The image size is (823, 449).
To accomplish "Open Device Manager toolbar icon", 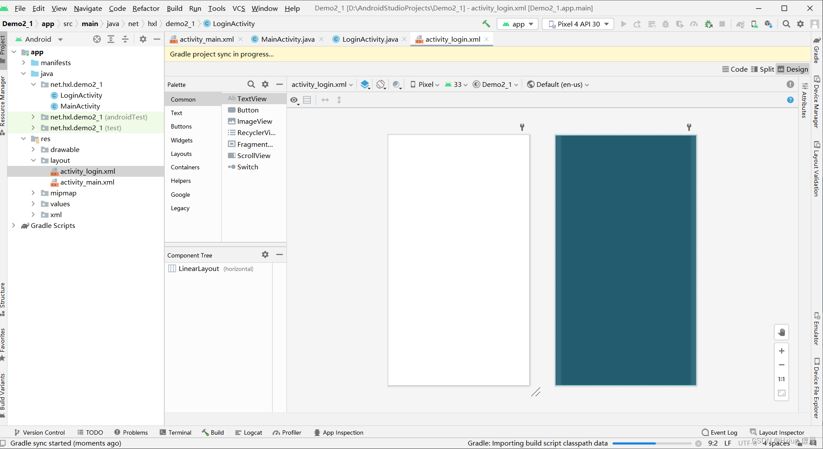I will point(754,24).
